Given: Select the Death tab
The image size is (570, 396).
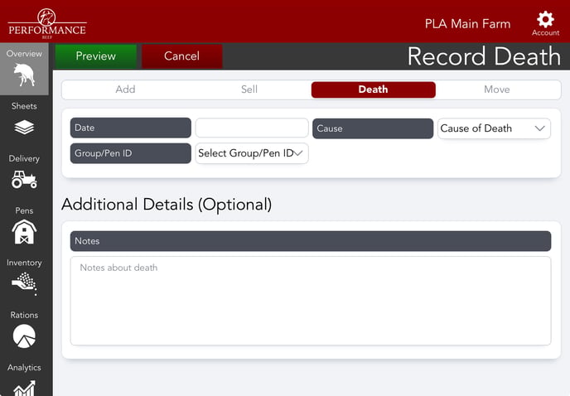Looking at the screenshot, I should [373, 89].
